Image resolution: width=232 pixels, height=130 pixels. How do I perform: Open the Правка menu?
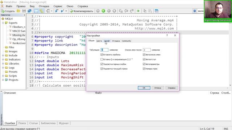(x=21, y=6)
